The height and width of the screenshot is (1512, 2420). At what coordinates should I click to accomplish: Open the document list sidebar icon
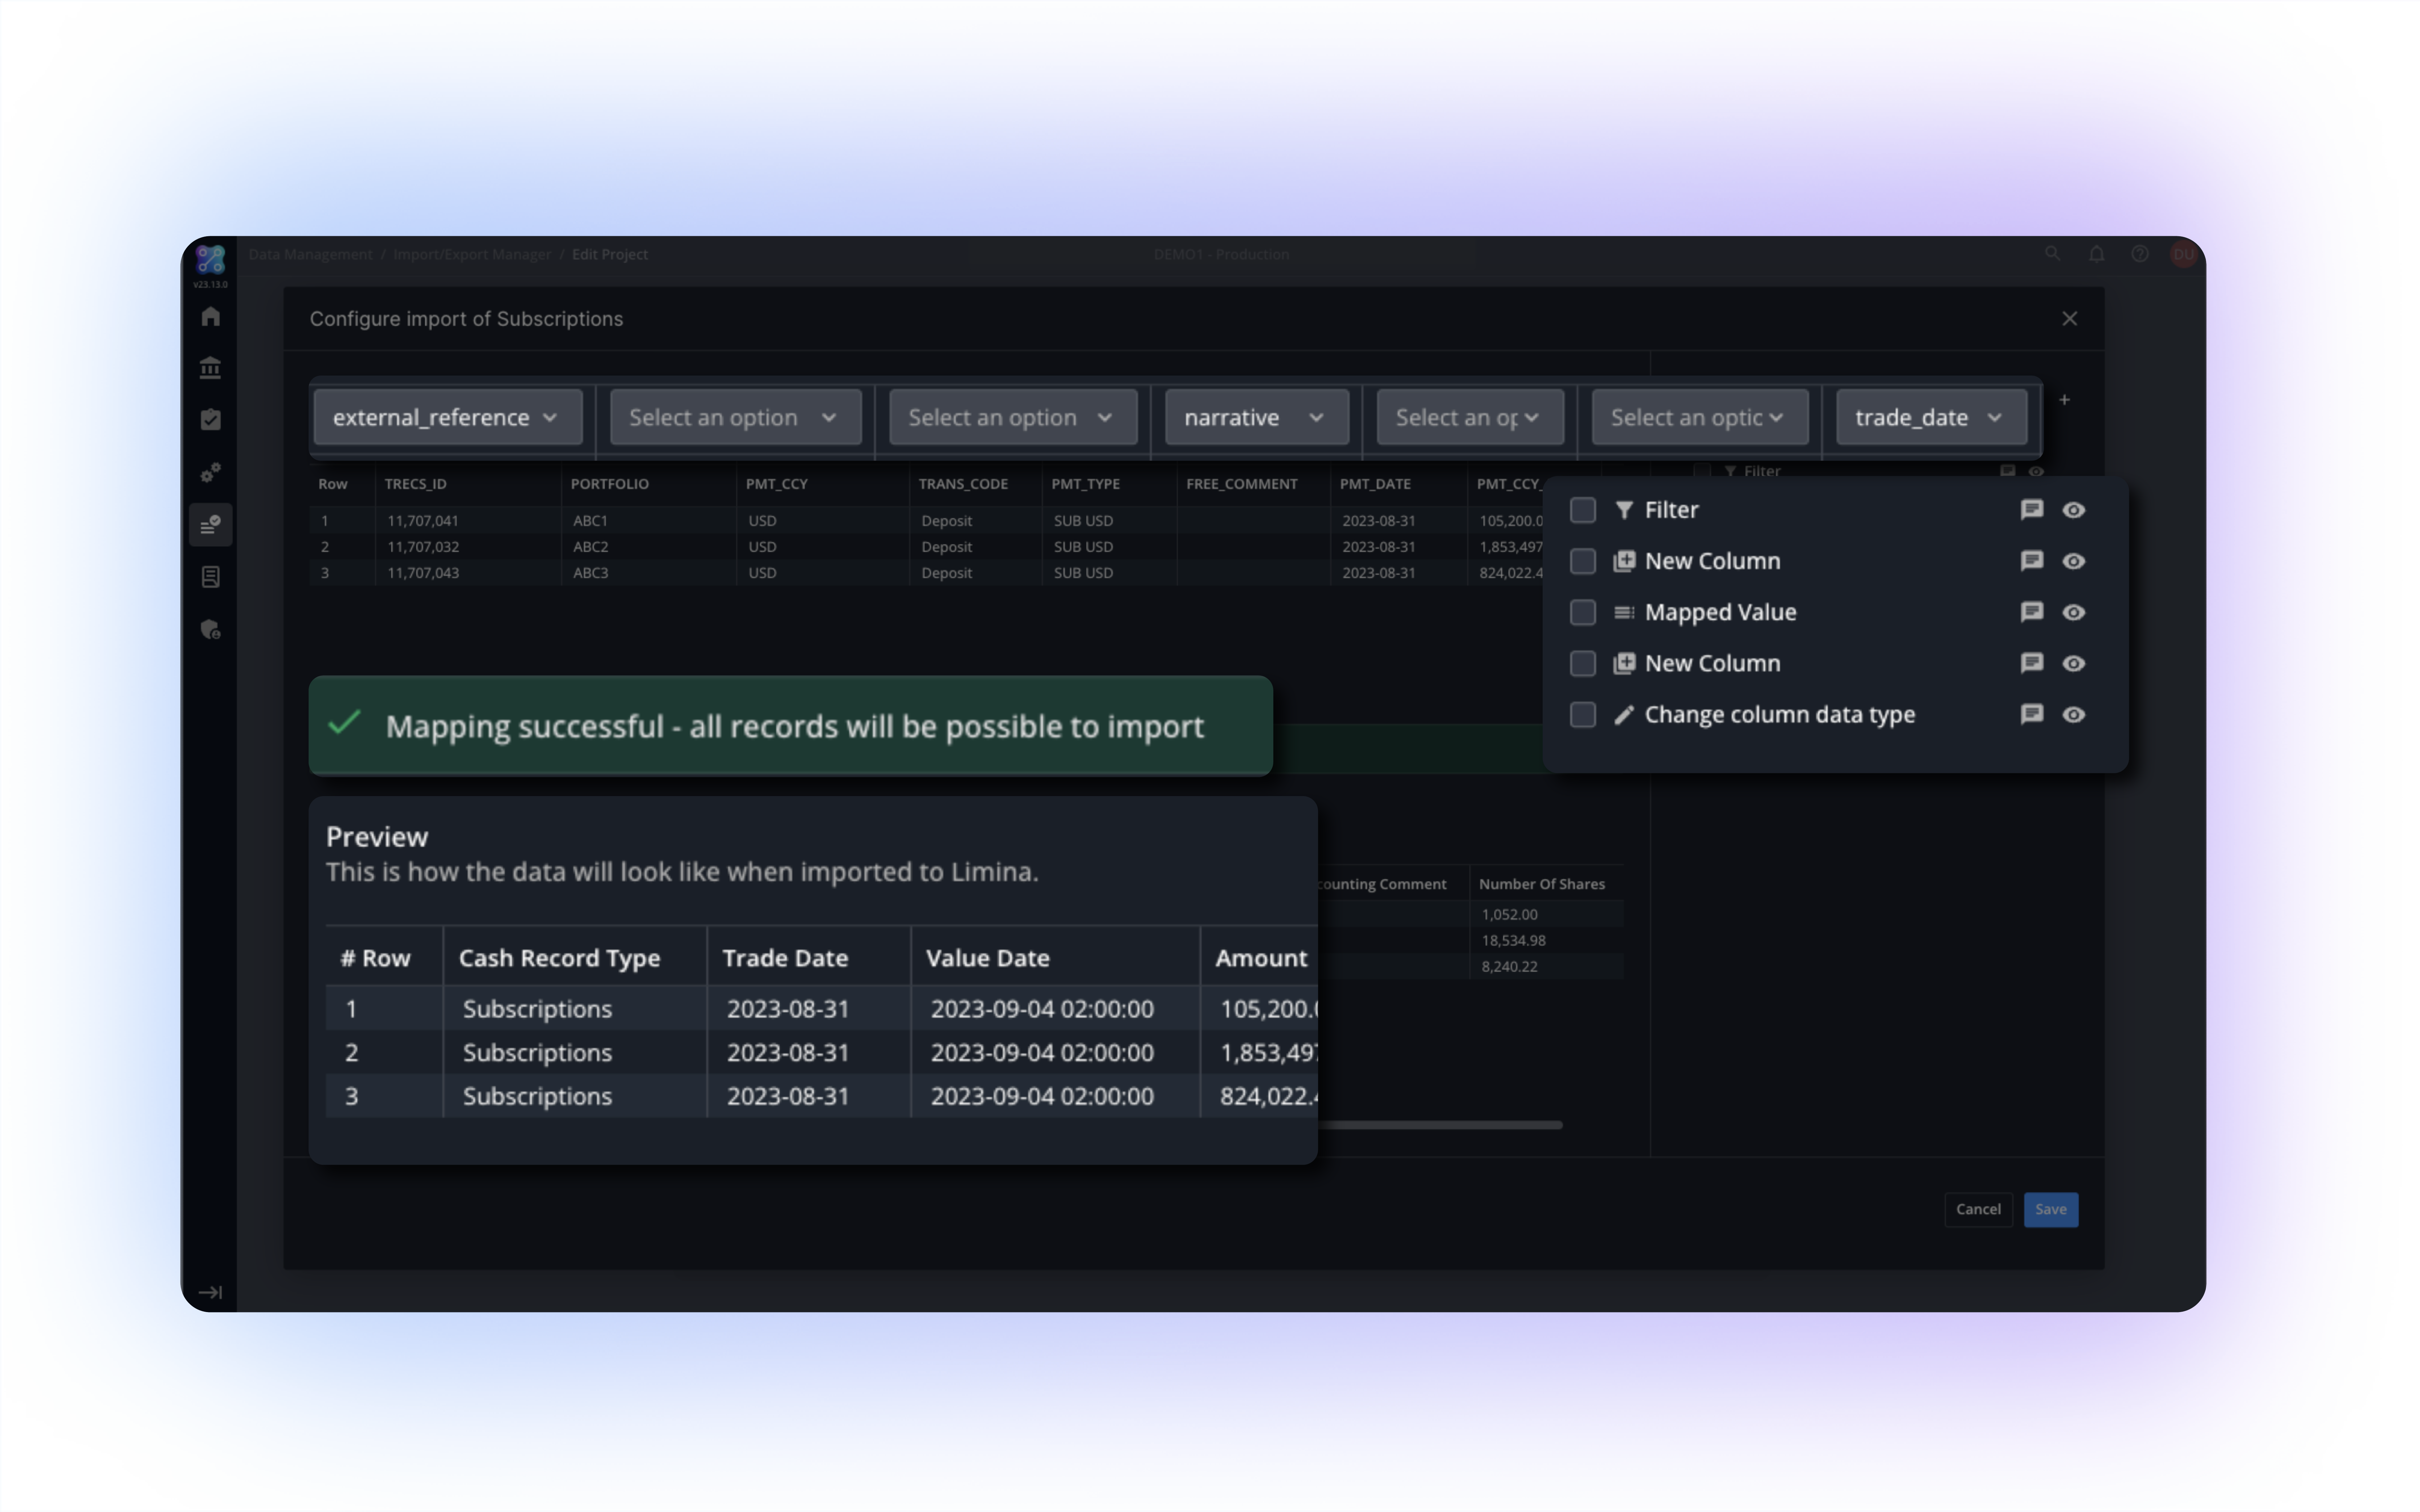click(x=210, y=577)
